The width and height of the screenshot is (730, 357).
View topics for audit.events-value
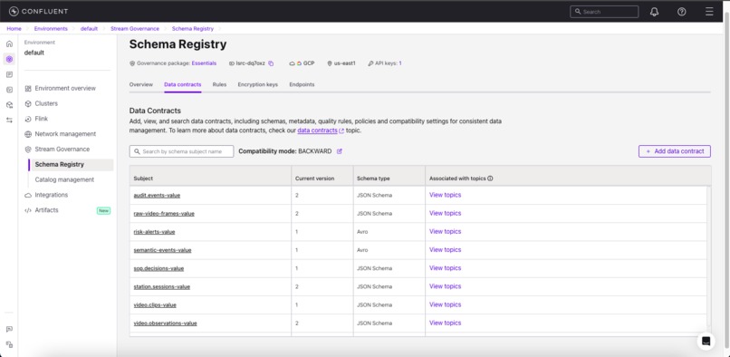[445, 195]
